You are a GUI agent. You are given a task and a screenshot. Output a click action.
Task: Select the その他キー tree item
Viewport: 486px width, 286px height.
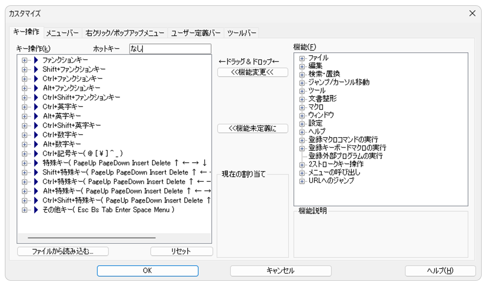point(108,210)
